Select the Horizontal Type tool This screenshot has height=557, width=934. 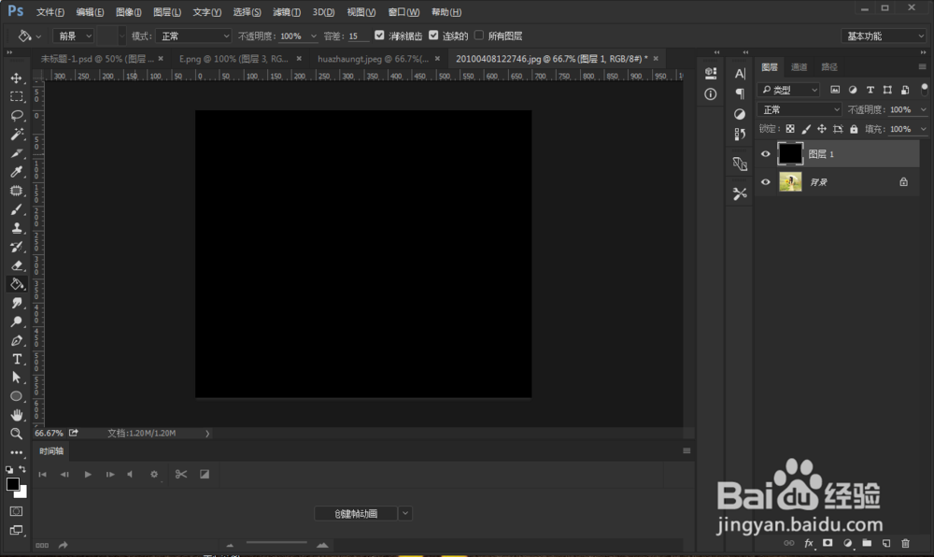[x=17, y=359]
